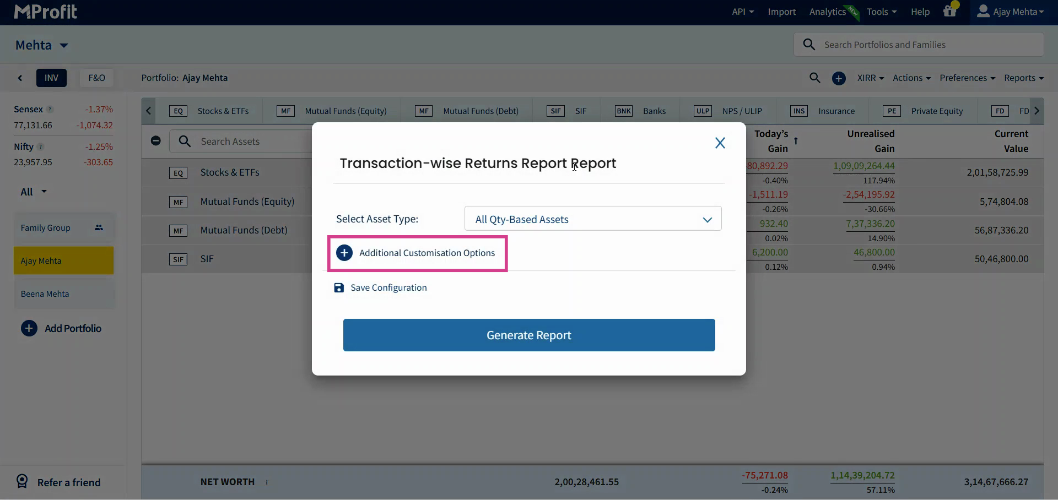
Task: Click the Save Configuration link
Action: click(x=388, y=287)
